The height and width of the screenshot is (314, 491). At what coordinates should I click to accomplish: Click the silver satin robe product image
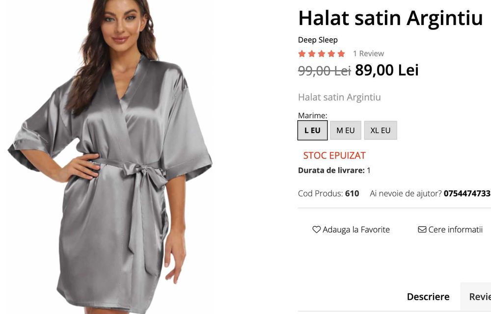(109, 157)
